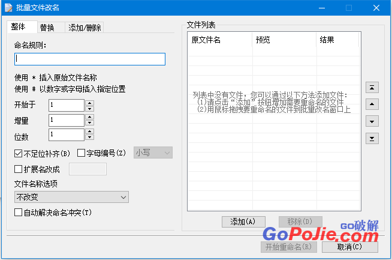
Task: Increase the 开始于 value with the up arrow
Action: tap(90, 102)
